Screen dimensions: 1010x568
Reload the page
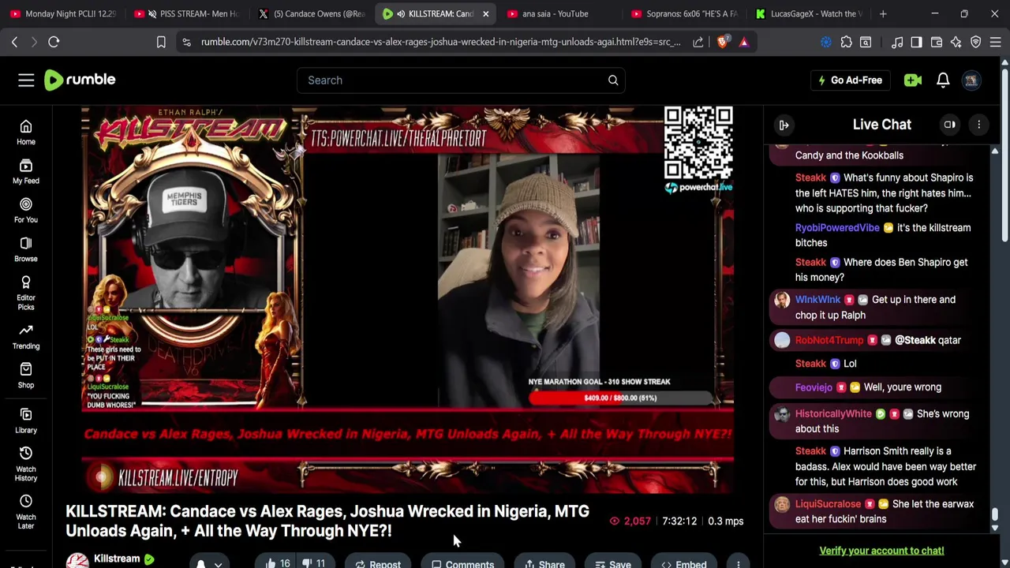(x=54, y=42)
